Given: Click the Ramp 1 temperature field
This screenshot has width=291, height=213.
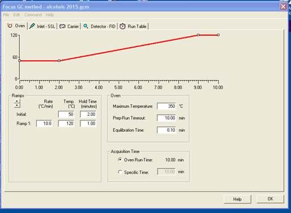Looking at the screenshot, I should (x=66, y=123).
